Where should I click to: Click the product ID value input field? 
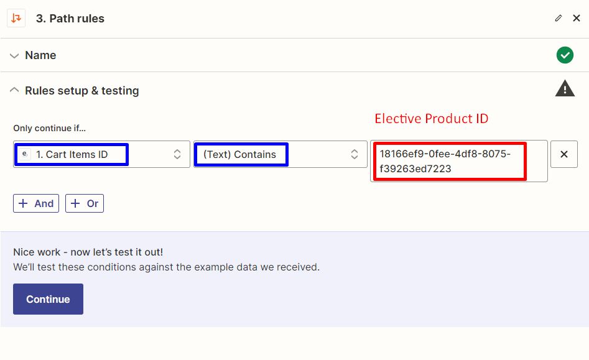(458, 161)
